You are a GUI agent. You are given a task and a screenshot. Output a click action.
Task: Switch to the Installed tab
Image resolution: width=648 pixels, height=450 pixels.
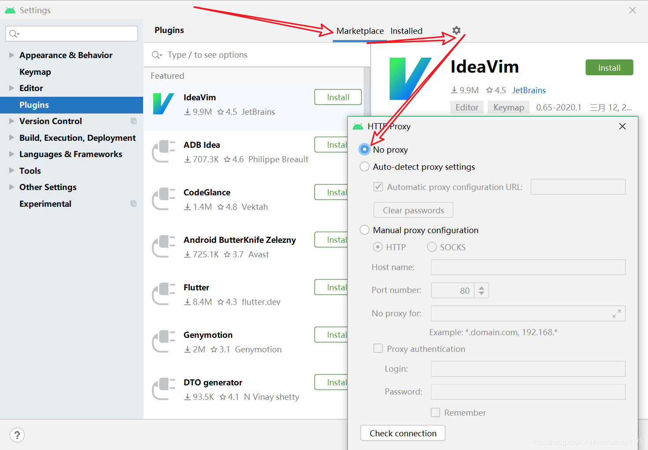406,31
